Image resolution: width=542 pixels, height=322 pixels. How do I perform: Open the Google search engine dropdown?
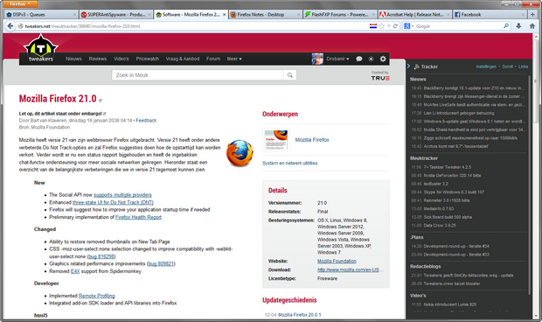[x=408, y=26]
